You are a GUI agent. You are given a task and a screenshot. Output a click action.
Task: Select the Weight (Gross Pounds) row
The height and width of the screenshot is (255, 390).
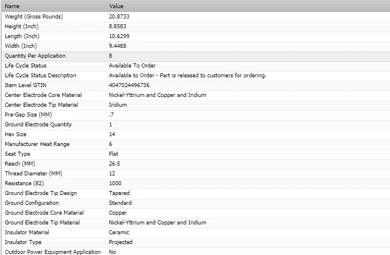[34, 17]
